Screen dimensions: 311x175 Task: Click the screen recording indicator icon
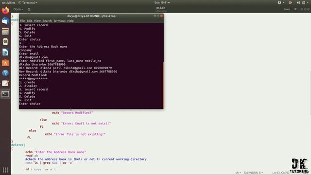(291, 2)
